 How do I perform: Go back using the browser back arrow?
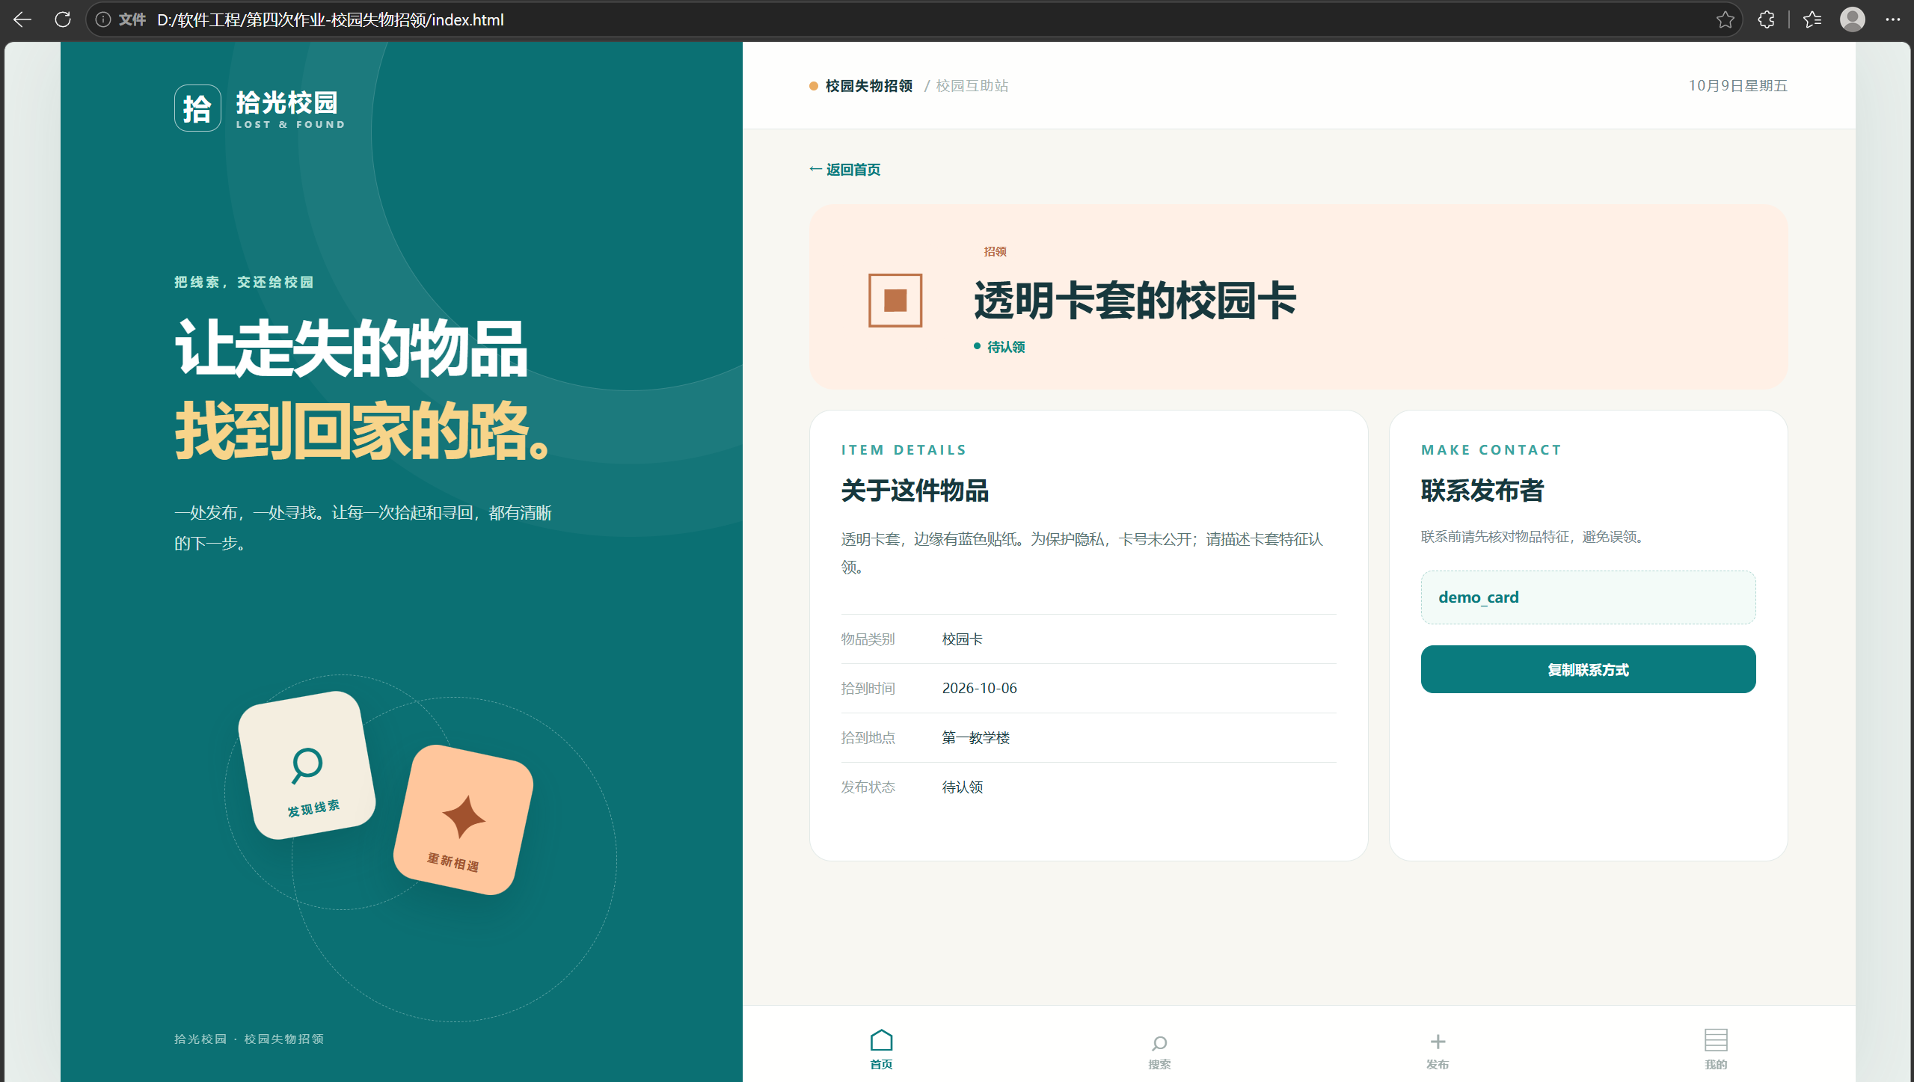click(22, 19)
